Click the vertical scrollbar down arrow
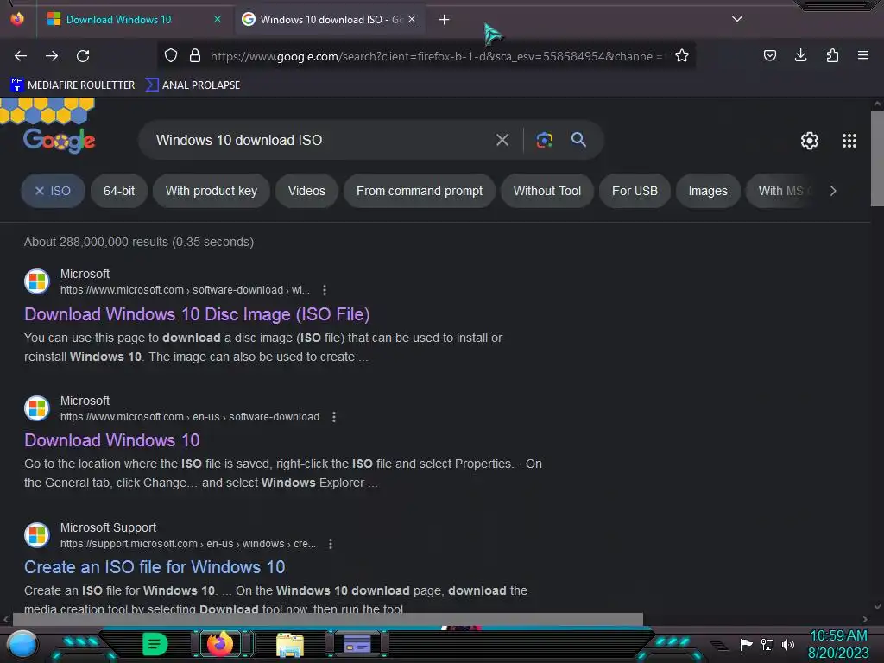This screenshot has height=663, width=884. pos(877,607)
